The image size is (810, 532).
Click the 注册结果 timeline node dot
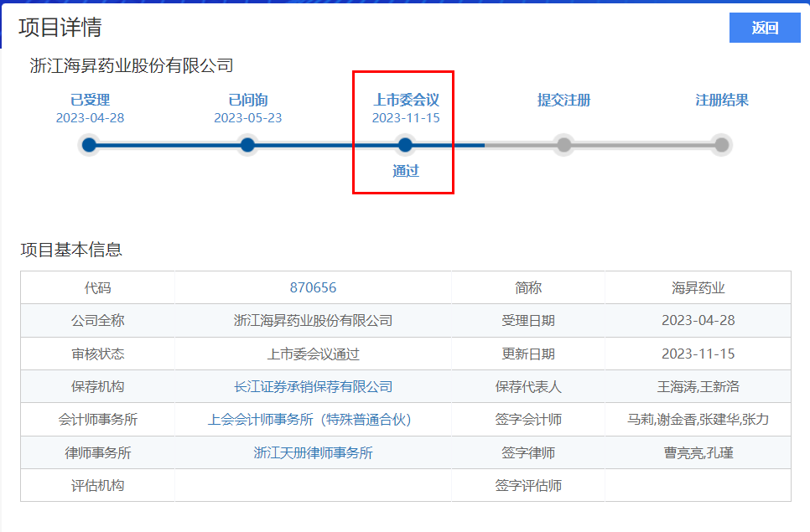721,145
